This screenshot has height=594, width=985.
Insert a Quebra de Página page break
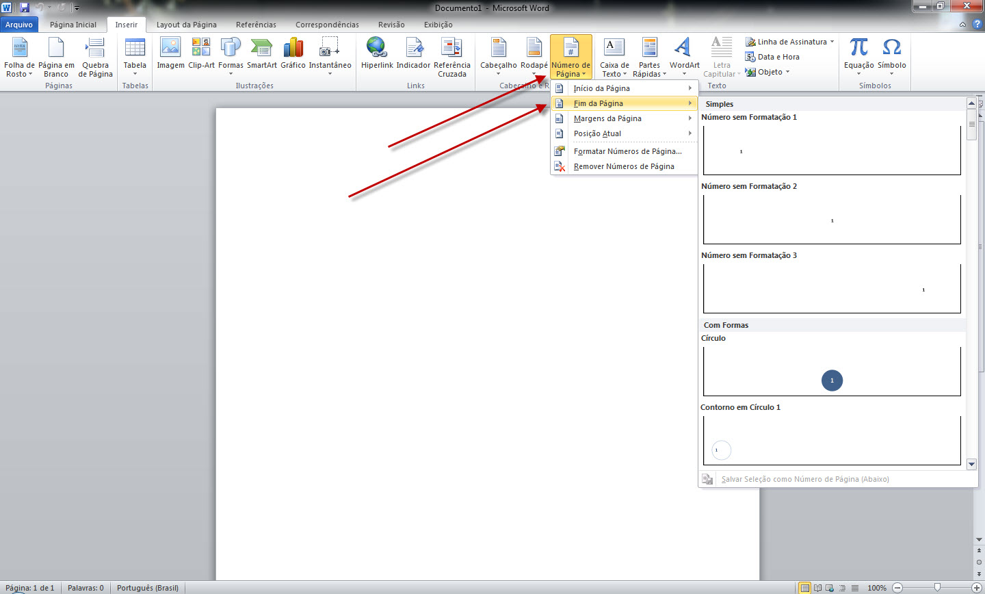pyautogui.click(x=96, y=57)
